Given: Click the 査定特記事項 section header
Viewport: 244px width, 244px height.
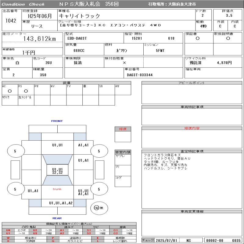Looking at the screenshot, I should (192, 151).
